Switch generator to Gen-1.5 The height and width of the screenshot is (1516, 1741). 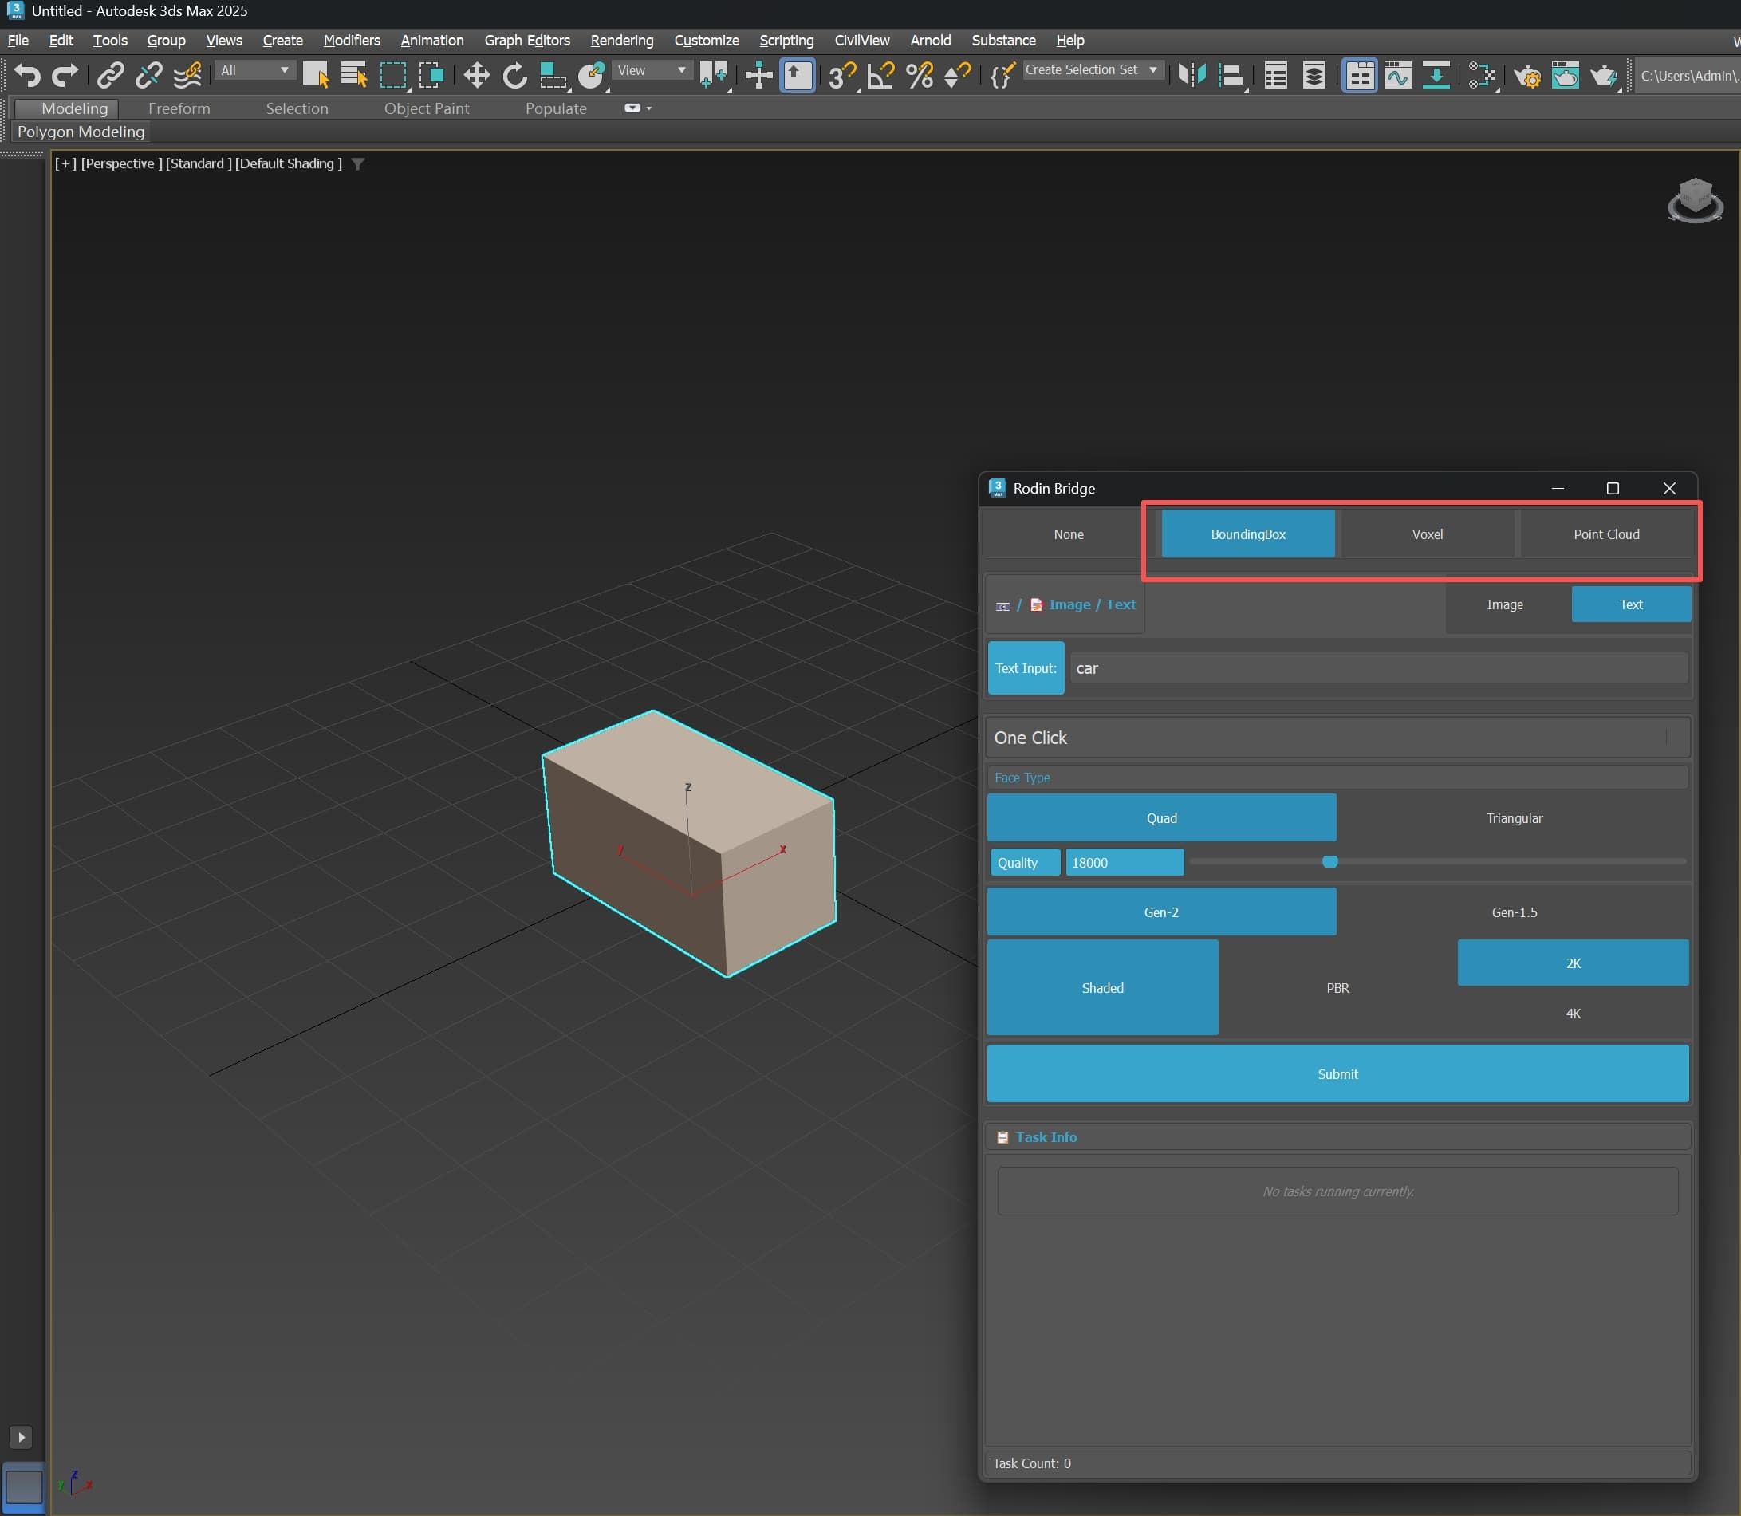coord(1514,912)
